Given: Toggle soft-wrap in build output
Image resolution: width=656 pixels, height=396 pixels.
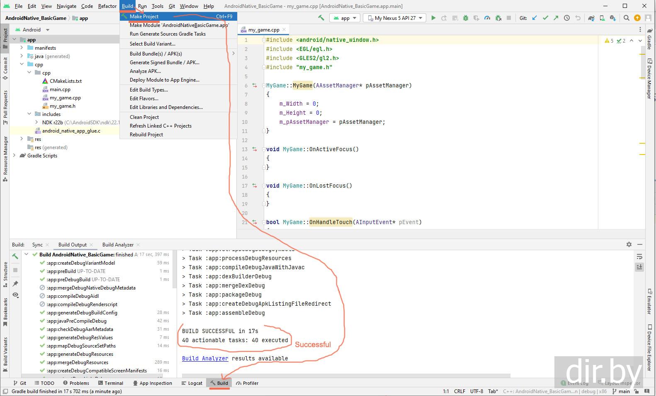Looking at the screenshot, I should point(639,257).
